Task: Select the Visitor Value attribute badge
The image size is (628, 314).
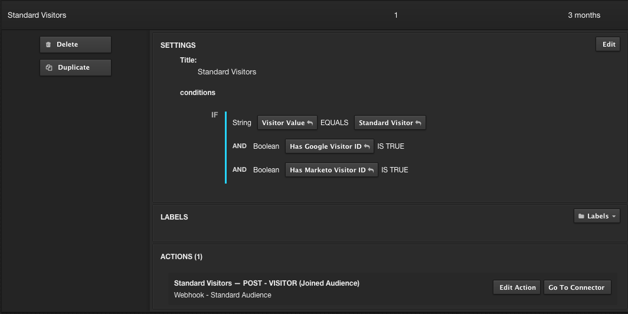Action: point(283,123)
